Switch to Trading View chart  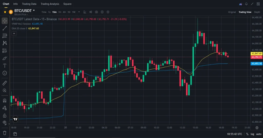(245, 12)
